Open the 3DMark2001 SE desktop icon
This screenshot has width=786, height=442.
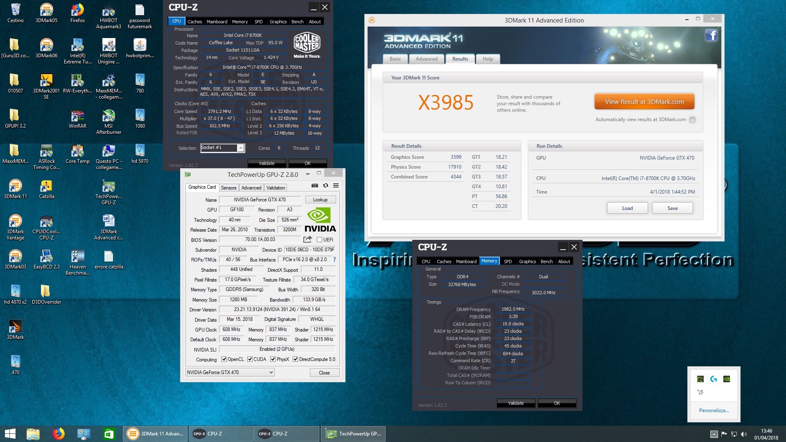click(46, 86)
